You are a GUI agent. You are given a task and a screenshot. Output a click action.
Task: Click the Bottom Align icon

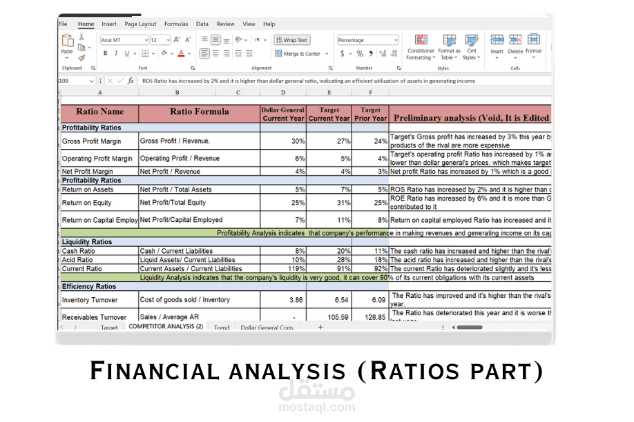227,40
